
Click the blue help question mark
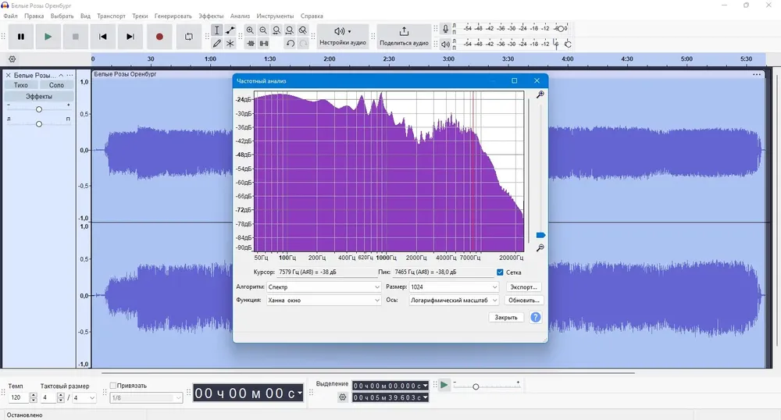(x=536, y=318)
